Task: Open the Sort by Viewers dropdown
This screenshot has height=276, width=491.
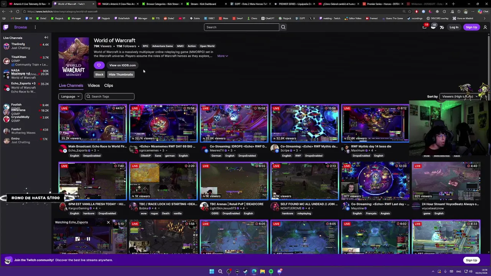Action: (x=460, y=97)
